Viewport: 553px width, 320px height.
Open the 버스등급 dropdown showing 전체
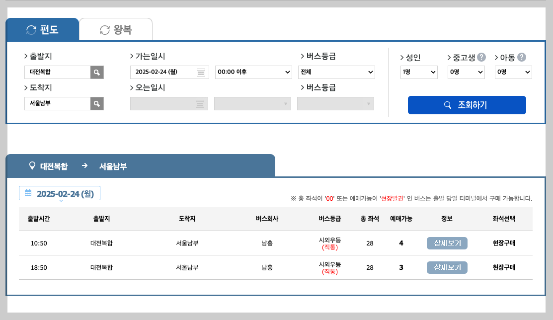point(336,72)
